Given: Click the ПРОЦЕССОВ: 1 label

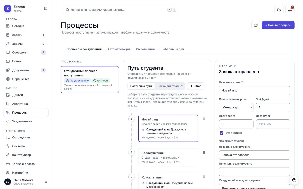Looking at the screenshot, I should [71, 62].
